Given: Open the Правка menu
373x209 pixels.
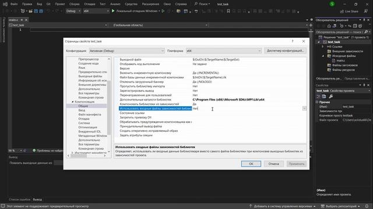Looking at the screenshot, I should tap(27, 4).
